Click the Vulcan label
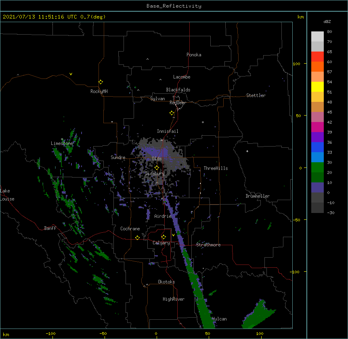Image resolution: width=348 pixels, height=339 pixels. point(219,319)
